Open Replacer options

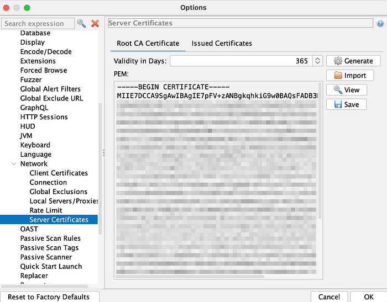pyautogui.click(x=34, y=276)
